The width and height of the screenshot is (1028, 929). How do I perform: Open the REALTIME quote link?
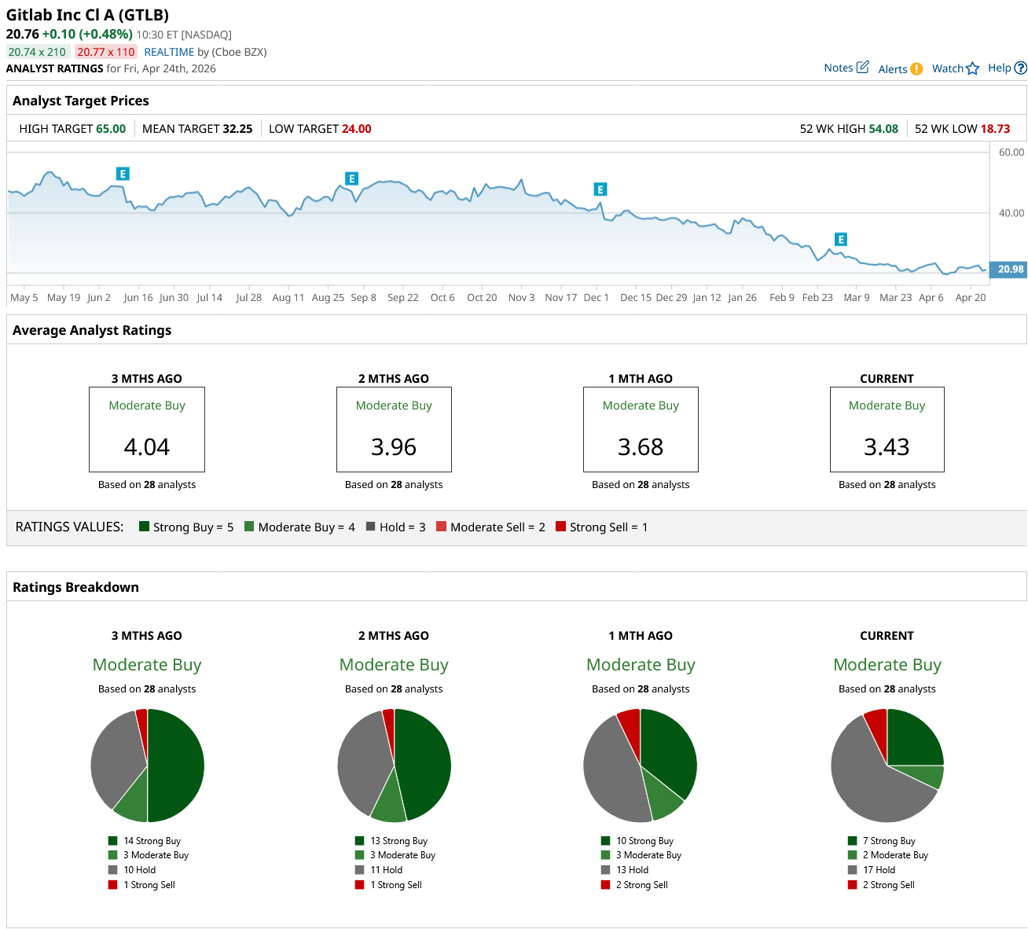(169, 52)
